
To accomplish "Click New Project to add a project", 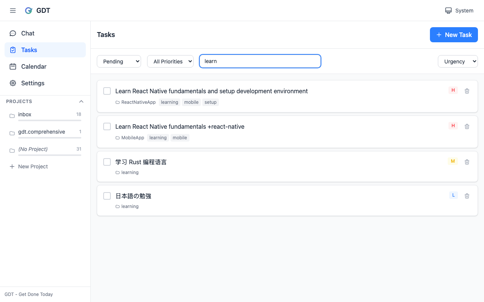I will pyautogui.click(x=29, y=166).
